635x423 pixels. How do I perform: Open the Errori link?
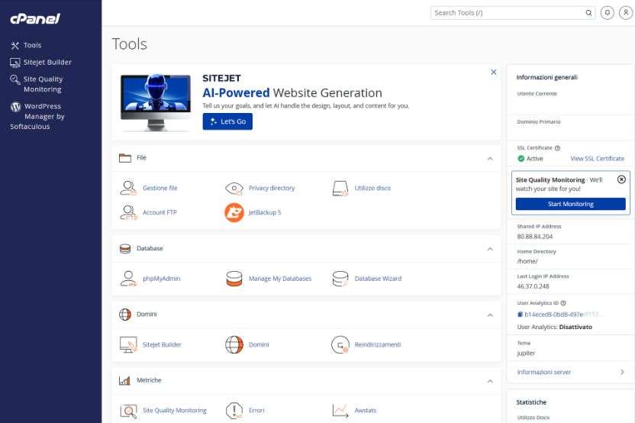256,411
